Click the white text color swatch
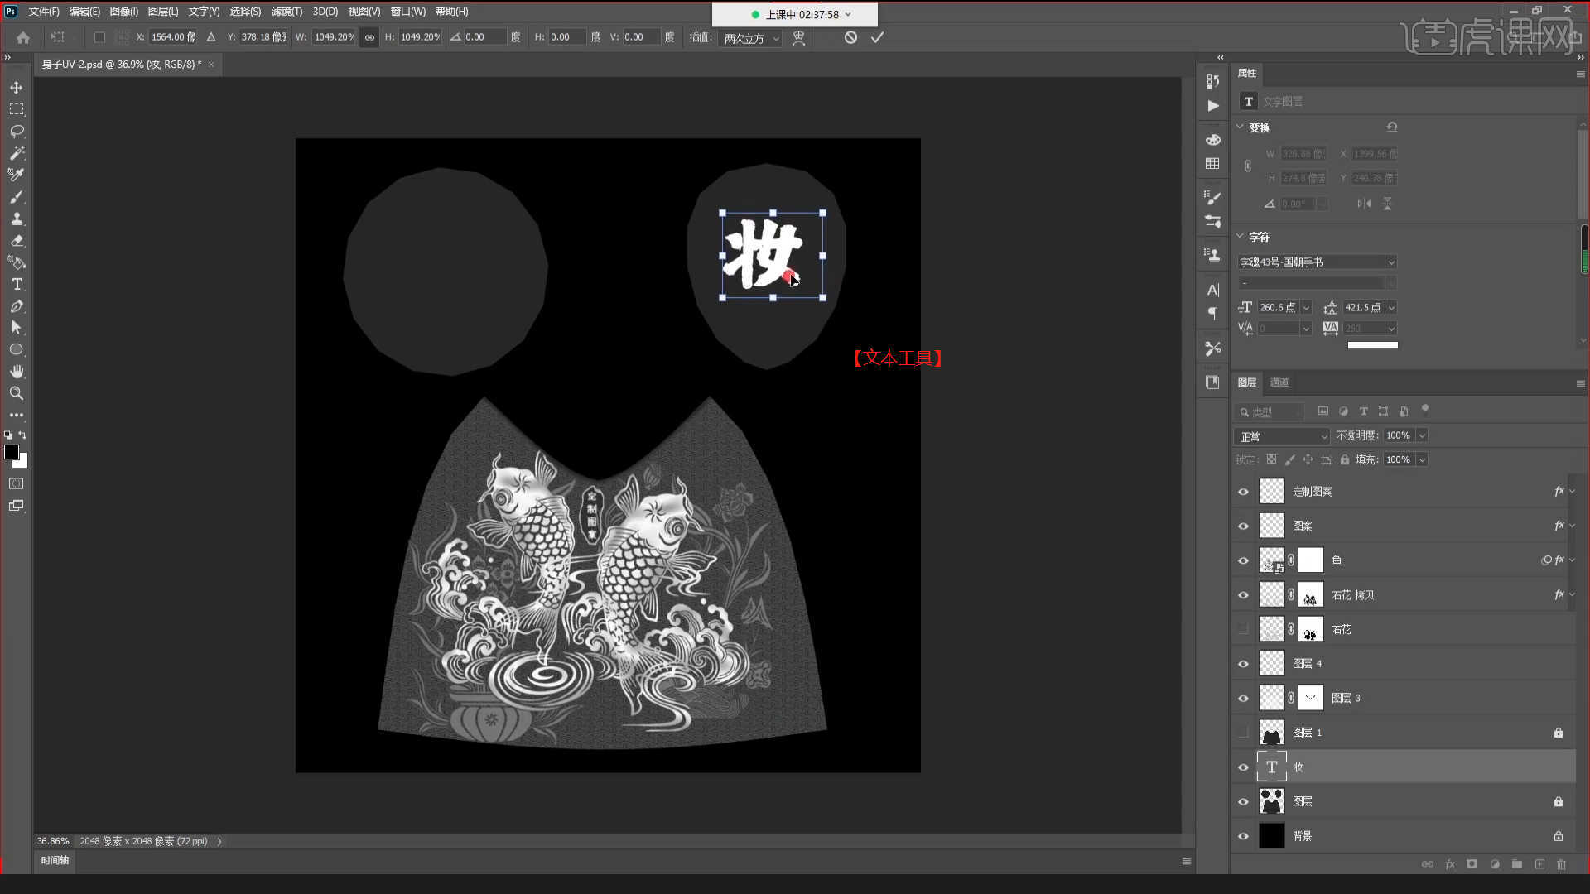Viewport: 1590px width, 894px height. (1372, 345)
